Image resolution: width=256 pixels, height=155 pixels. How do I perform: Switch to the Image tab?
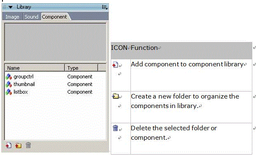click(x=12, y=17)
